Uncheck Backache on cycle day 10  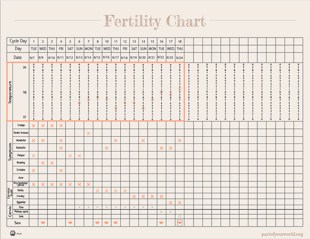[x=107, y=148]
